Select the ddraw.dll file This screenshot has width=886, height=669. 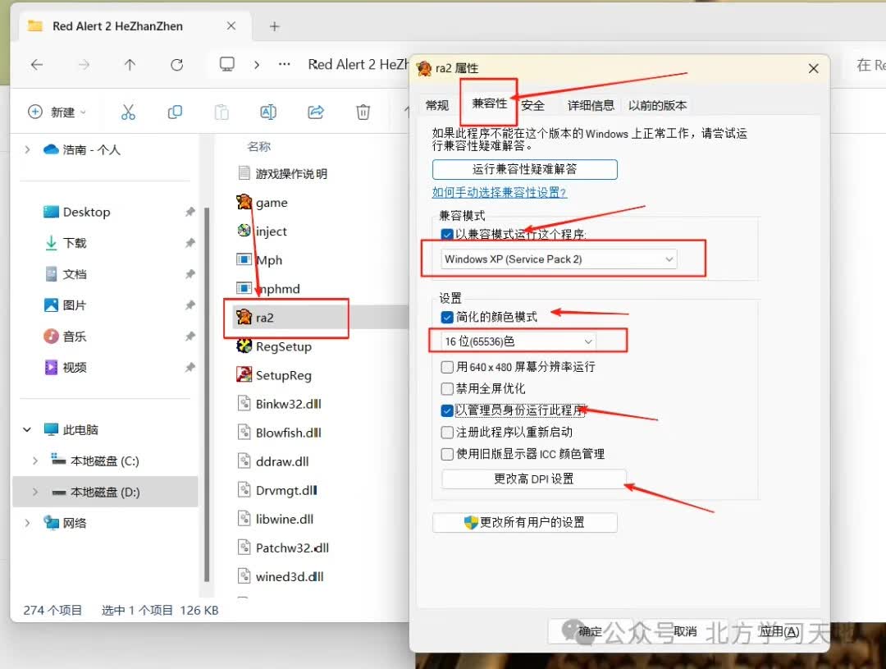point(273,461)
